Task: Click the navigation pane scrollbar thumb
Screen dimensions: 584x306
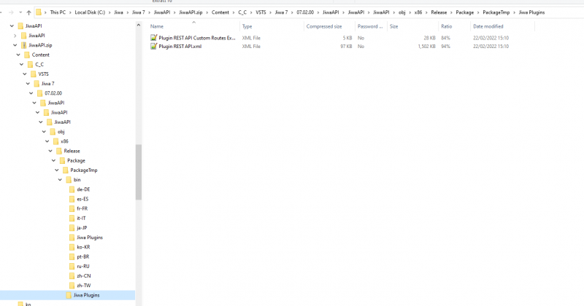Action: (x=139, y=172)
